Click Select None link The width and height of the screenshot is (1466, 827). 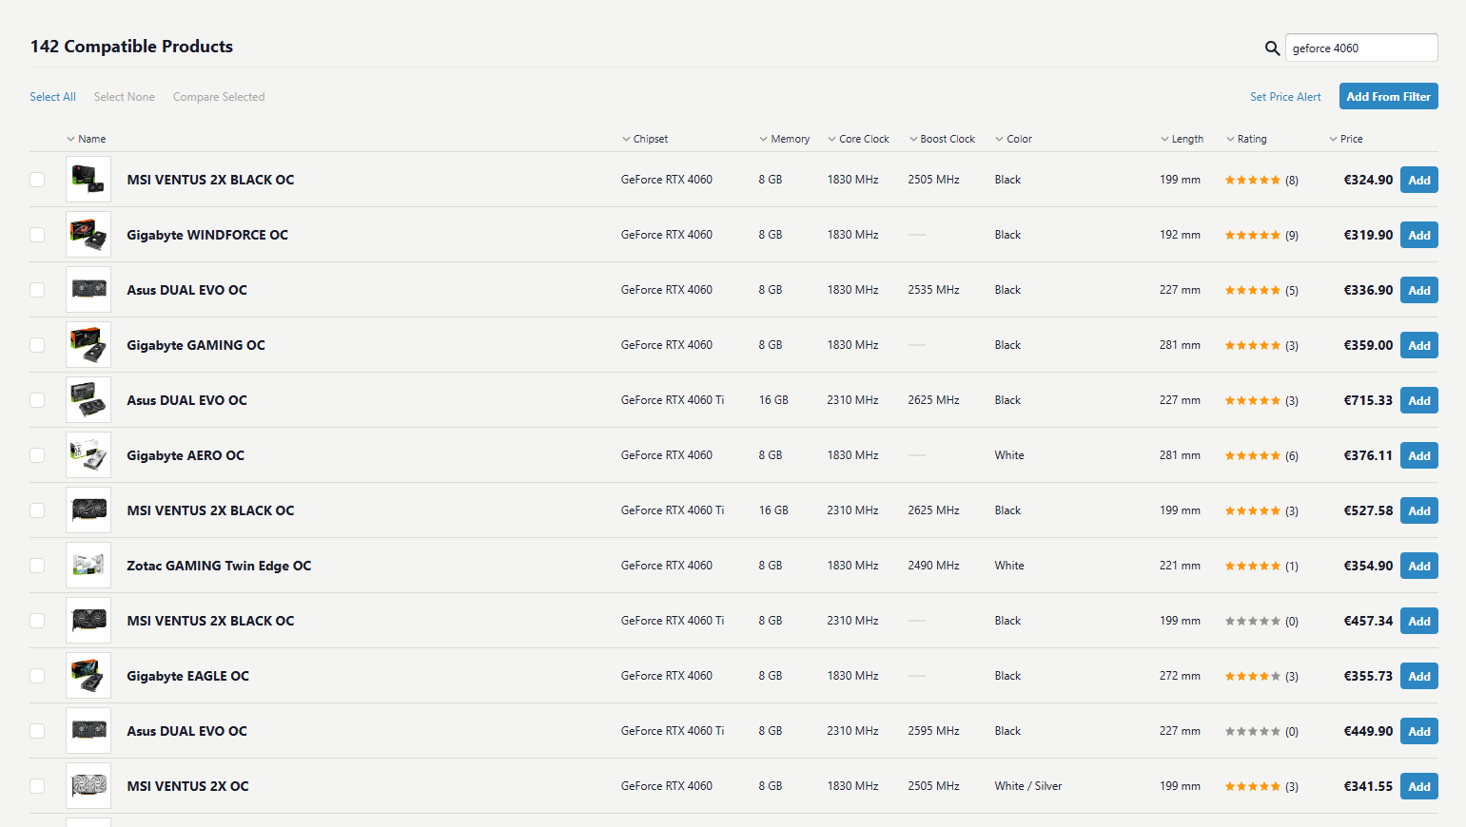click(125, 97)
